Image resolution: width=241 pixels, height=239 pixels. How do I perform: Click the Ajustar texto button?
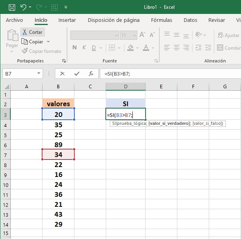(x=229, y=35)
